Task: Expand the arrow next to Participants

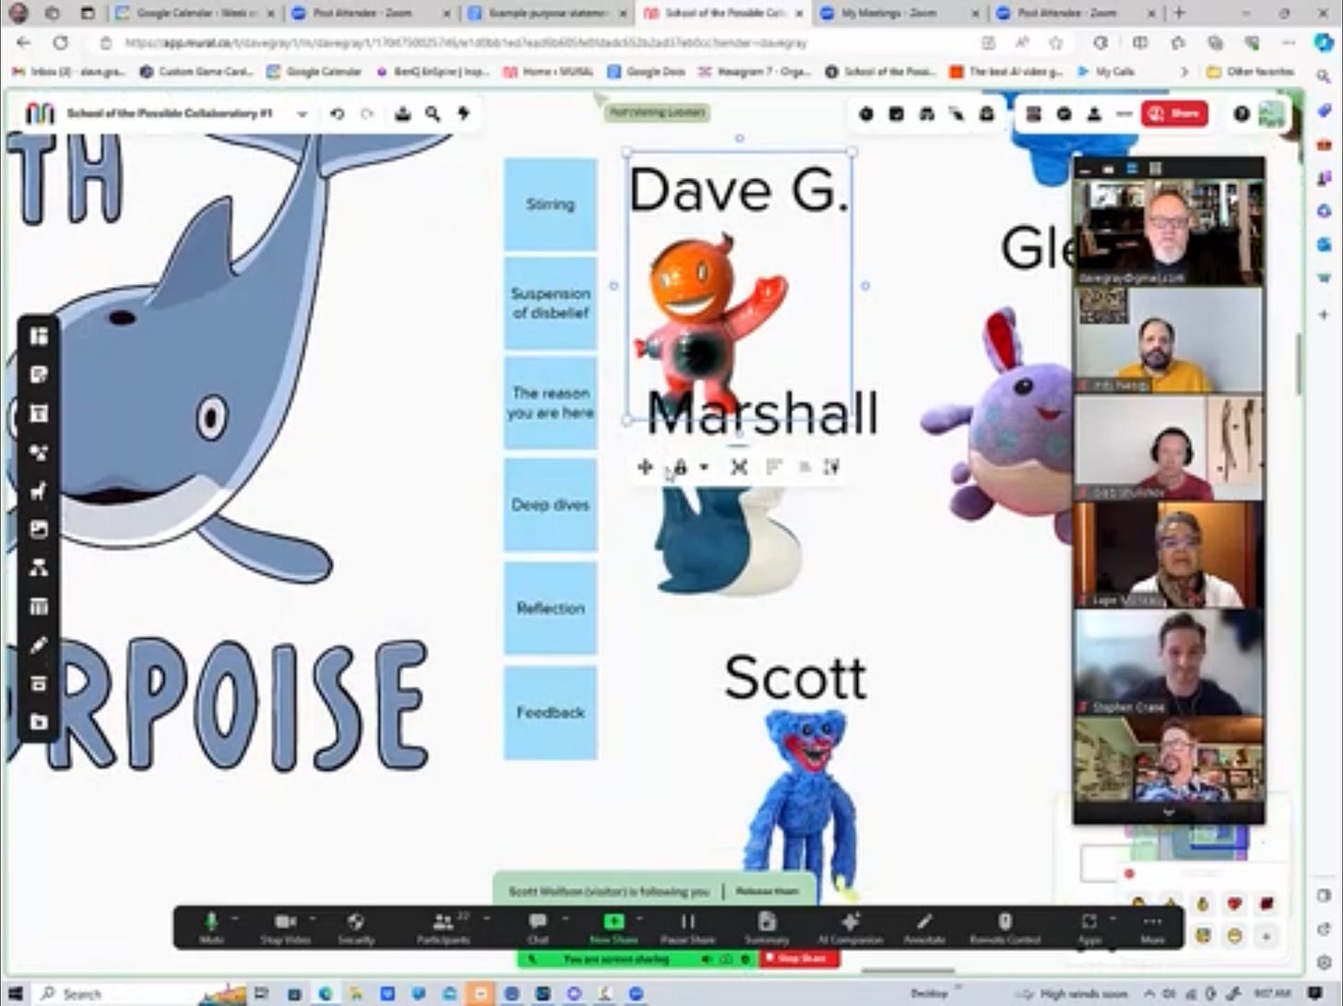Action: point(486,919)
